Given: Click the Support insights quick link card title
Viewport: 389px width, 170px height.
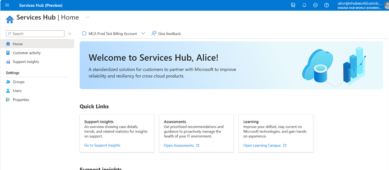Looking at the screenshot, I should [99, 122].
